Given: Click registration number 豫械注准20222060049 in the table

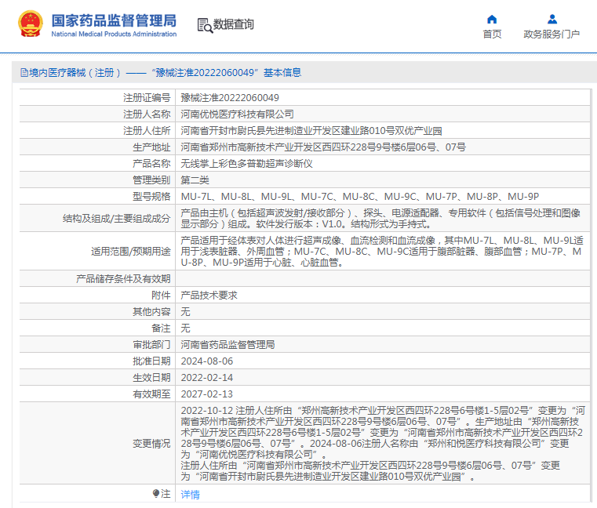Looking at the screenshot, I should 230,98.
